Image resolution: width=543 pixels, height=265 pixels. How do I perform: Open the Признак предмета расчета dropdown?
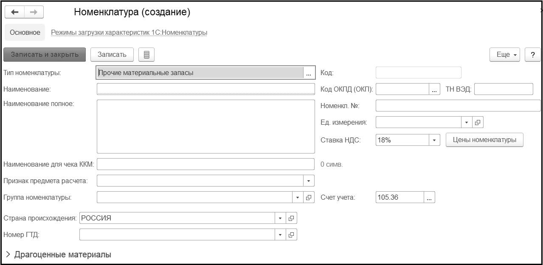click(309, 181)
